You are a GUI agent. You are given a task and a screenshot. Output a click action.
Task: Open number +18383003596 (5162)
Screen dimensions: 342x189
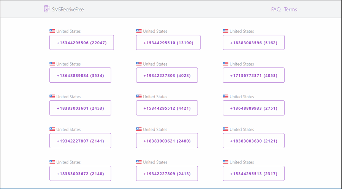click(x=253, y=43)
